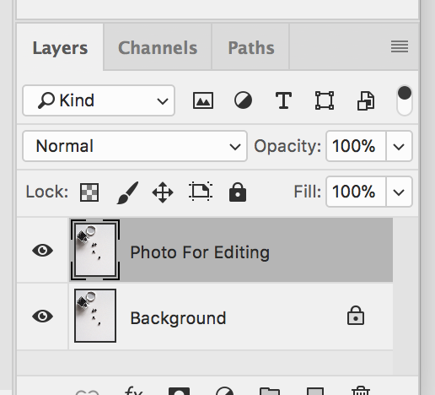Screen dimensions: 435x395
Task: Create a new layer group
Action: [x=270, y=391]
